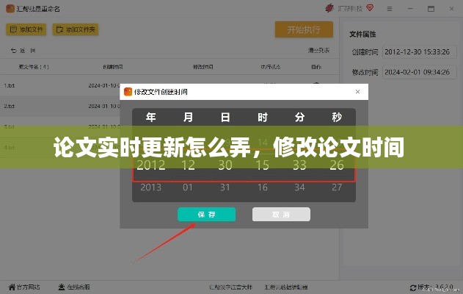Close the 修改文件创建时间 dialog

click(x=357, y=92)
